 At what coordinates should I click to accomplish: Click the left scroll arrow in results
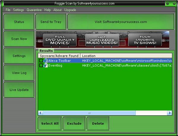click(x=41, y=113)
